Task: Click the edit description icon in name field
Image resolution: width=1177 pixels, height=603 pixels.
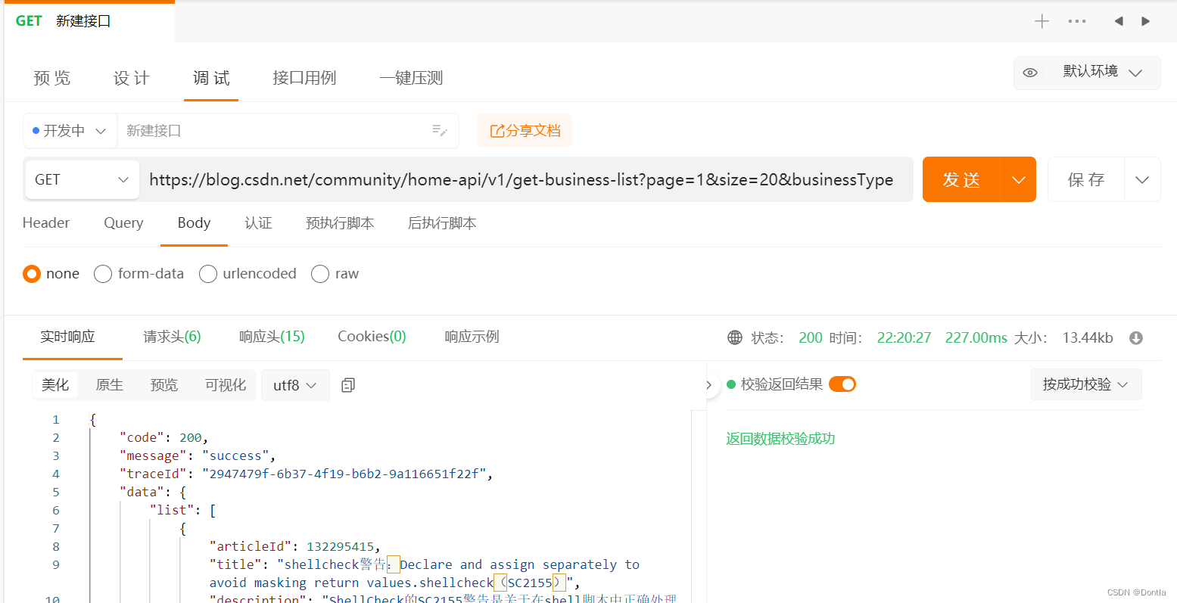Action: (x=440, y=131)
